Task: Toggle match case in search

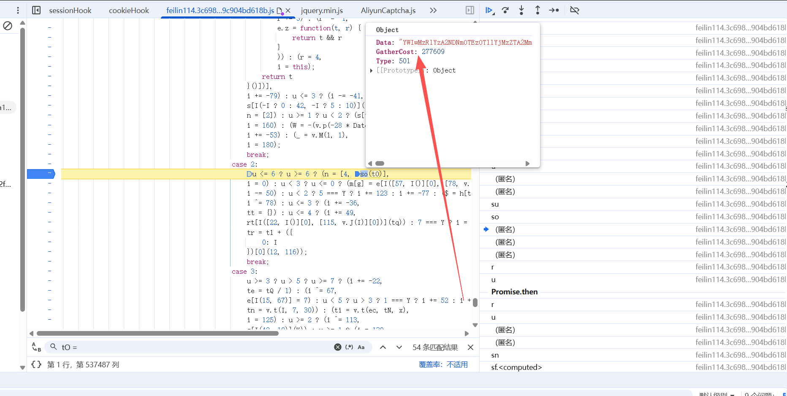Action: (361, 347)
